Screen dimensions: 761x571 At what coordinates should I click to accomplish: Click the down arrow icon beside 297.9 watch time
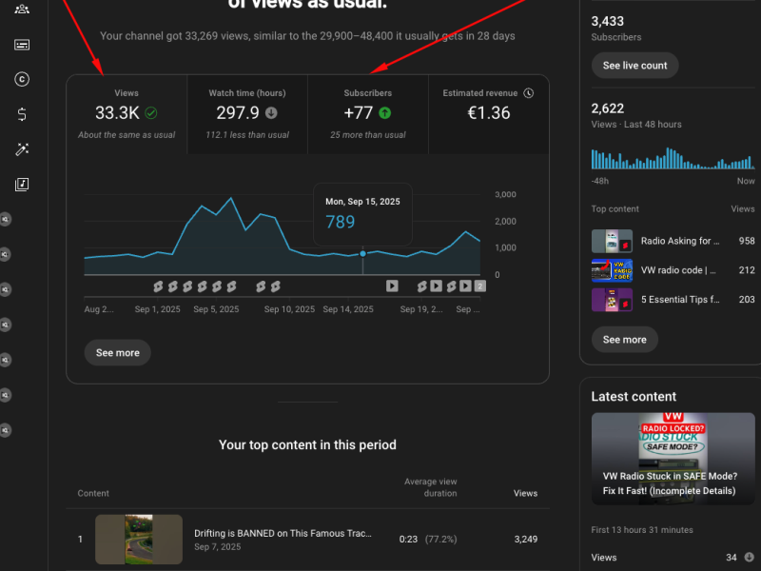click(x=271, y=113)
